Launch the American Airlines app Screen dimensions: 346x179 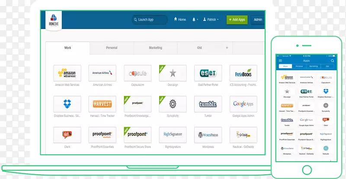pos(102,73)
